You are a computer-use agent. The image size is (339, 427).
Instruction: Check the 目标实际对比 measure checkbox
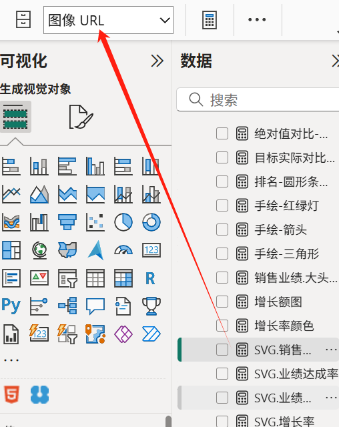pos(222,157)
